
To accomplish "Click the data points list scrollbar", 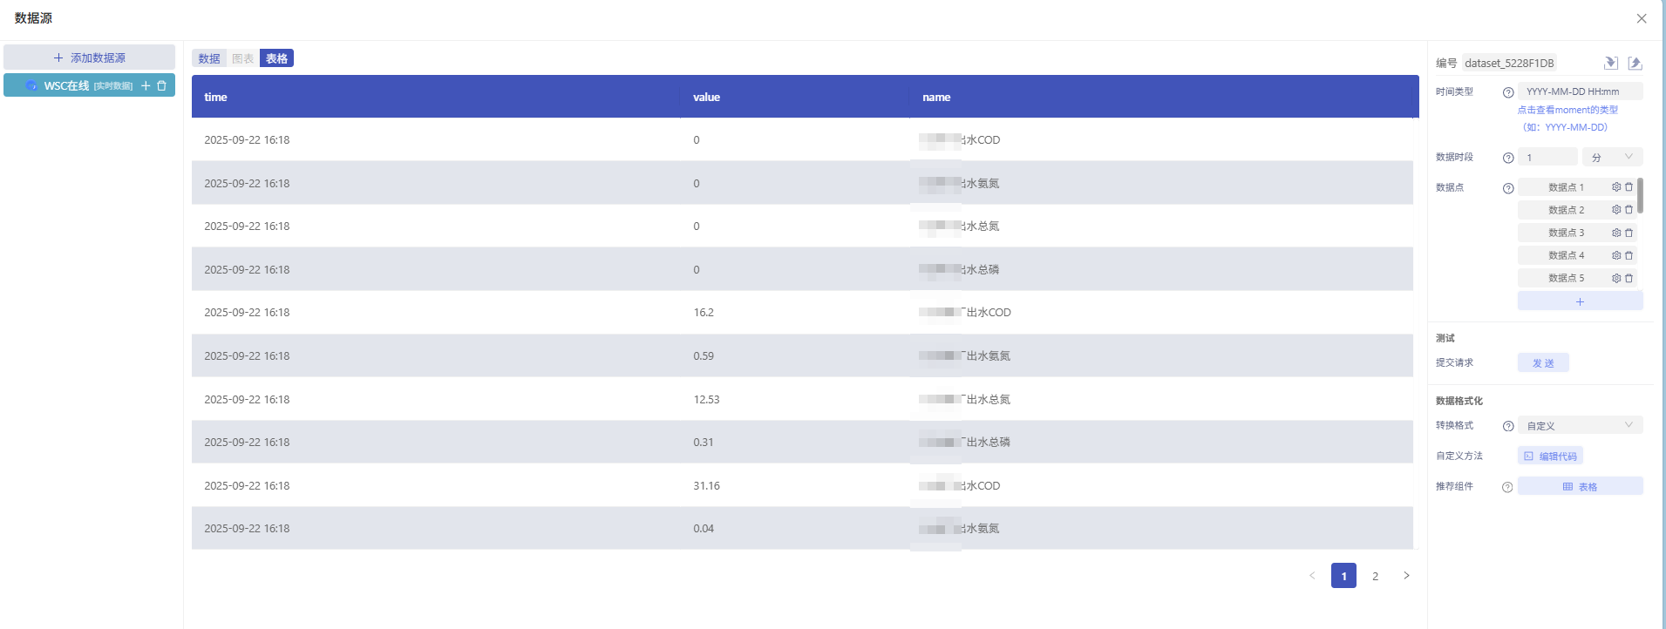I will pos(1640,196).
